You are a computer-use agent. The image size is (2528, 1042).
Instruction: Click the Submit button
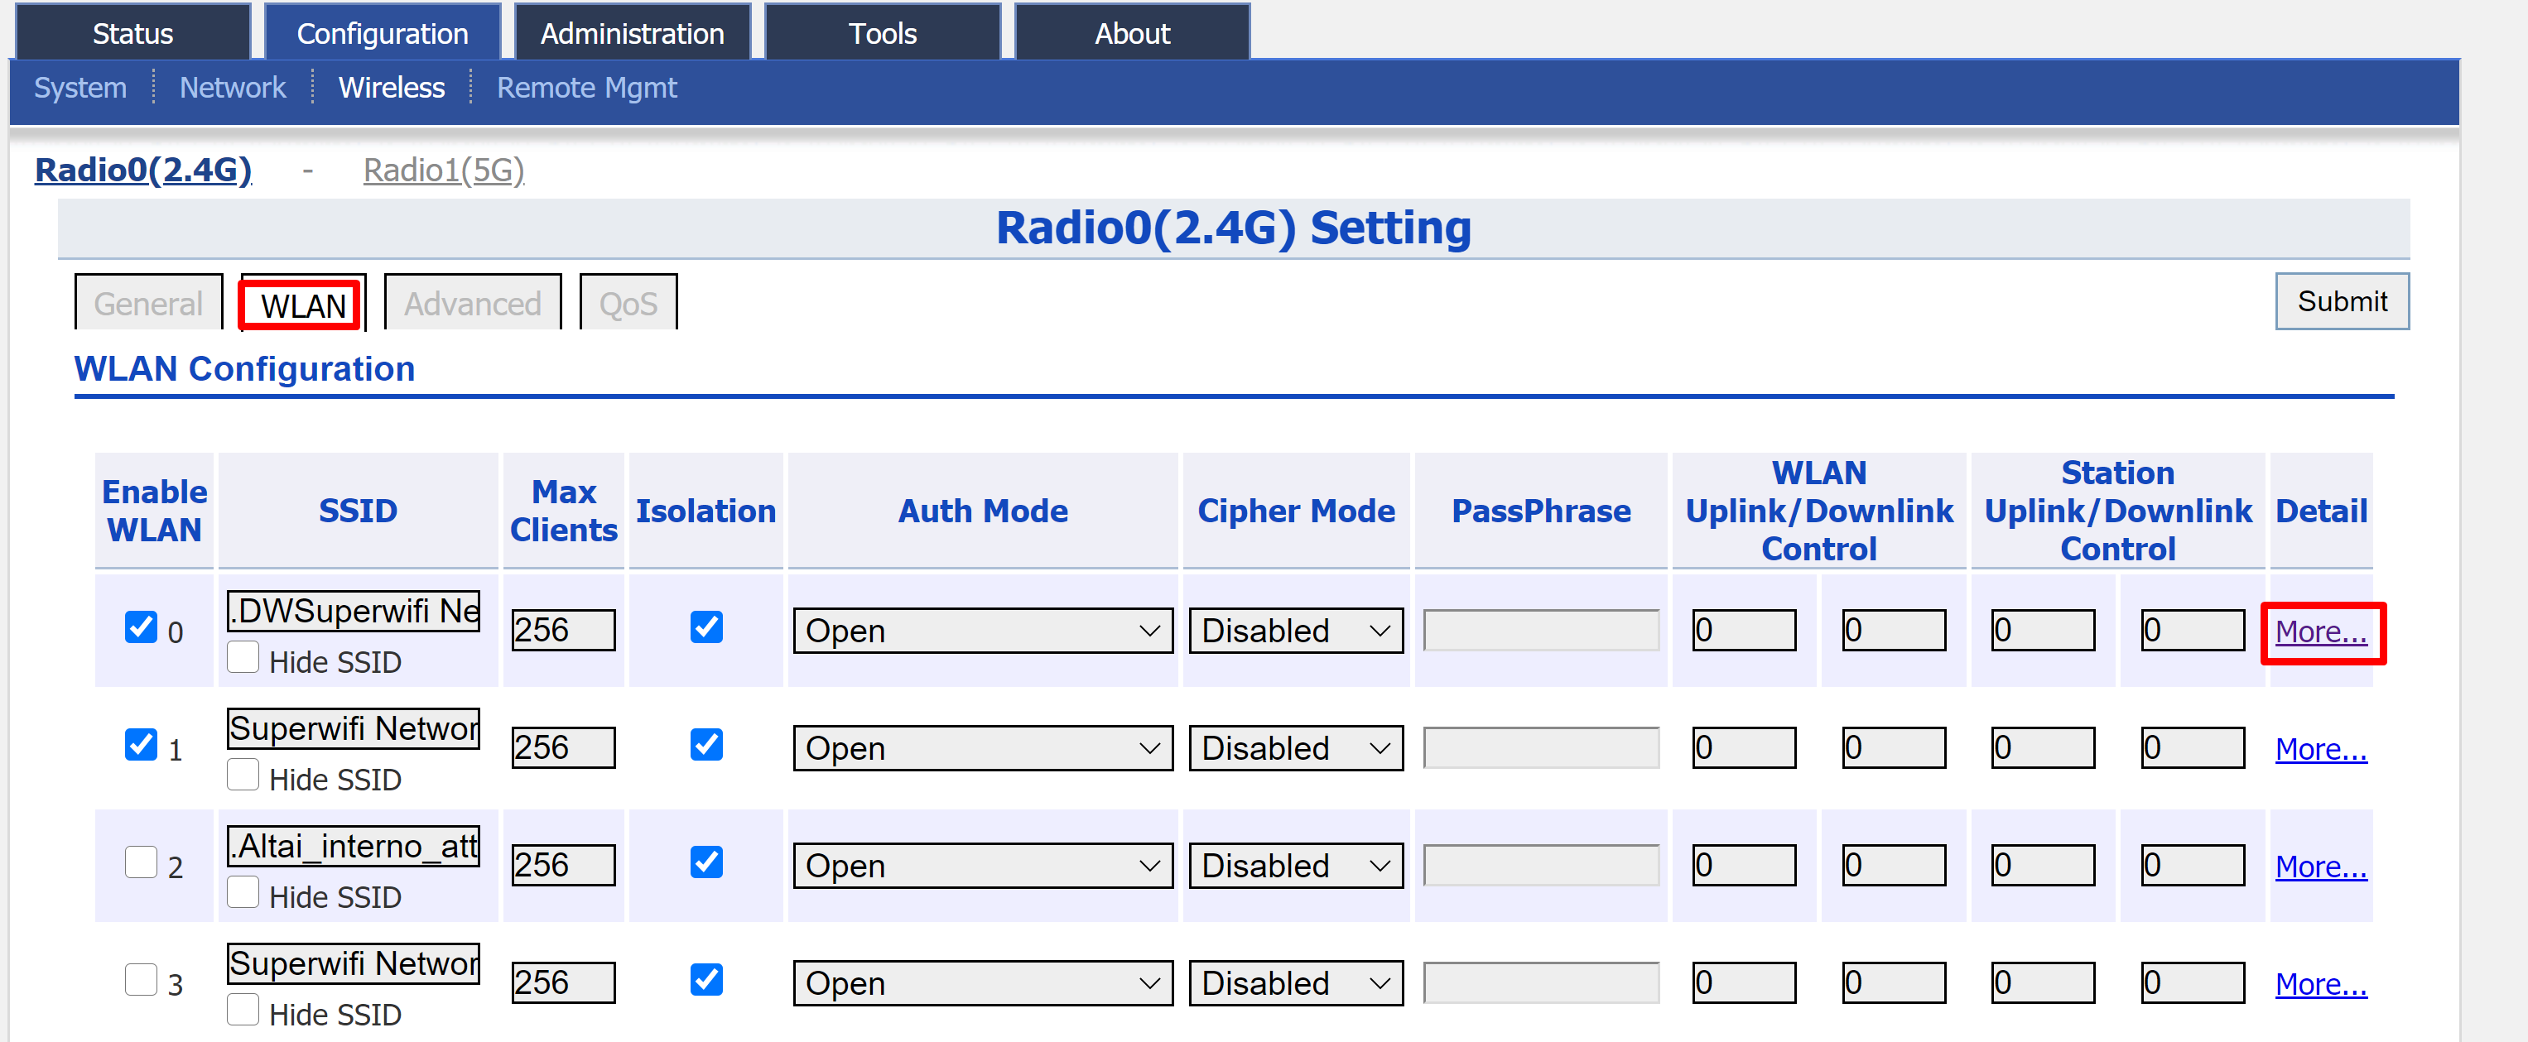tap(2341, 301)
